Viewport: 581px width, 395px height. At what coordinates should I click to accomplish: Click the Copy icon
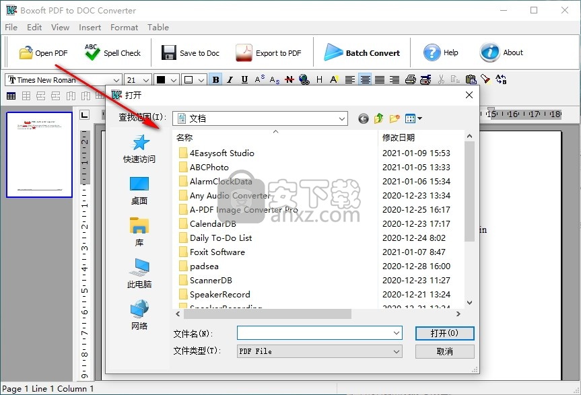coord(455,79)
